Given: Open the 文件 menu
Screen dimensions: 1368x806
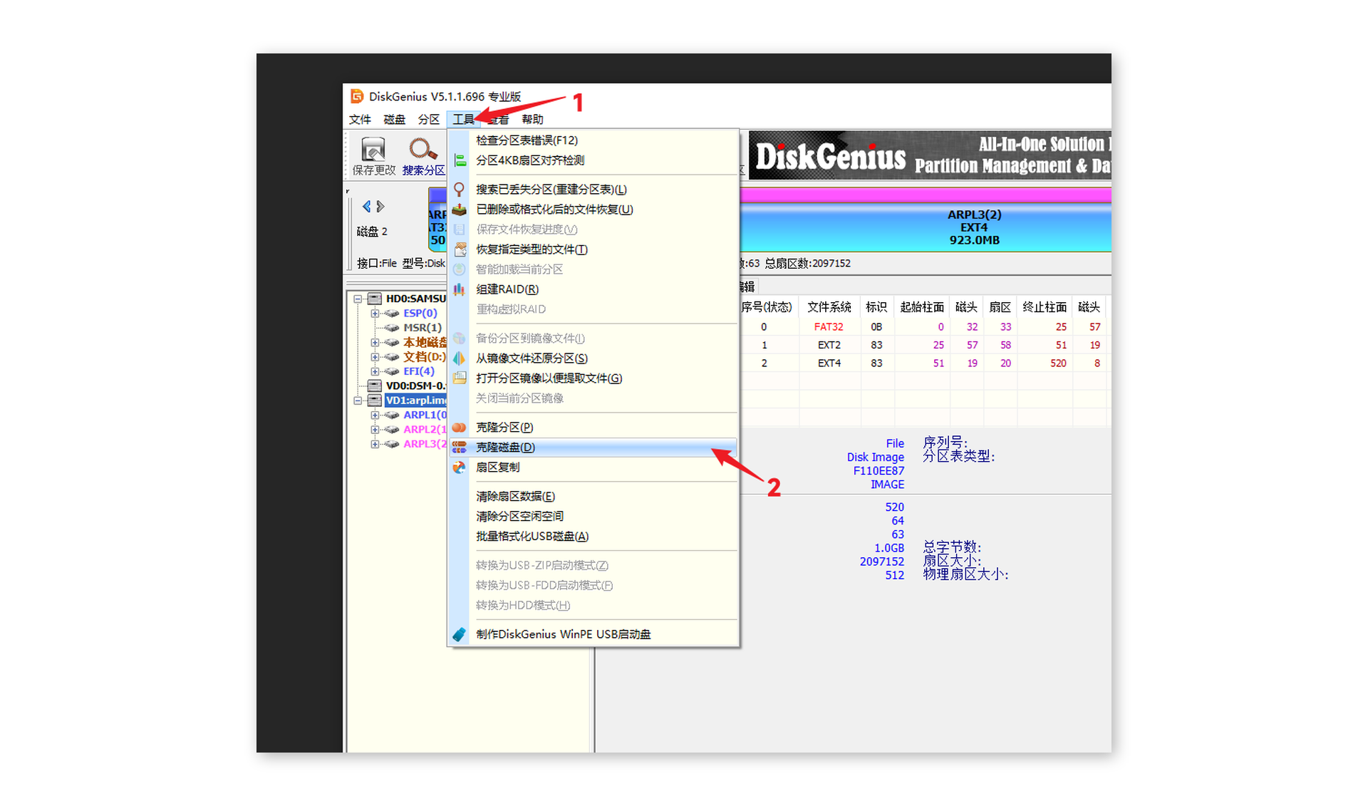Looking at the screenshot, I should coord(360,119).
